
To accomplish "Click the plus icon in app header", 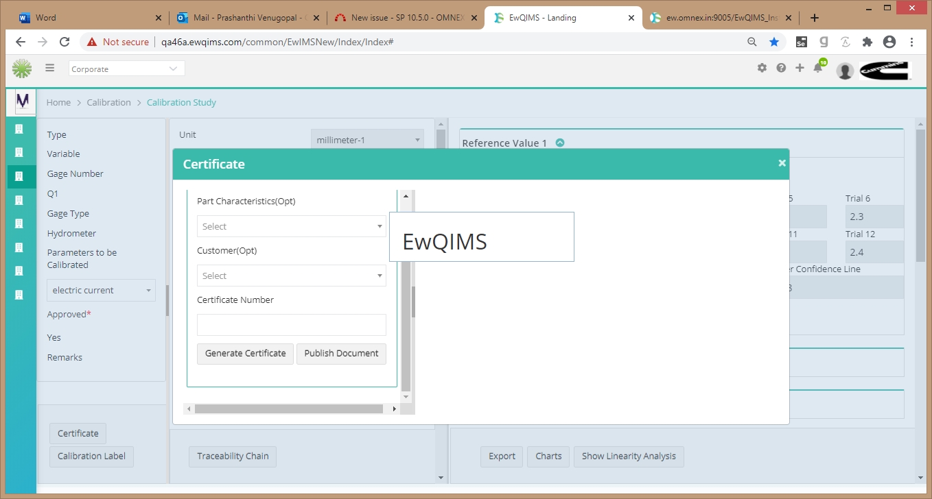I will pyautogui.click(x=800, y=68).
